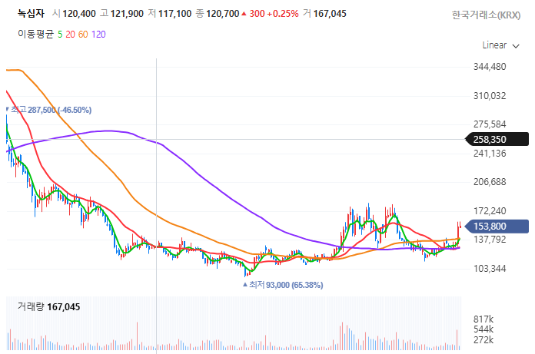Click the closing price 120,700

click(x=222, y=14)
